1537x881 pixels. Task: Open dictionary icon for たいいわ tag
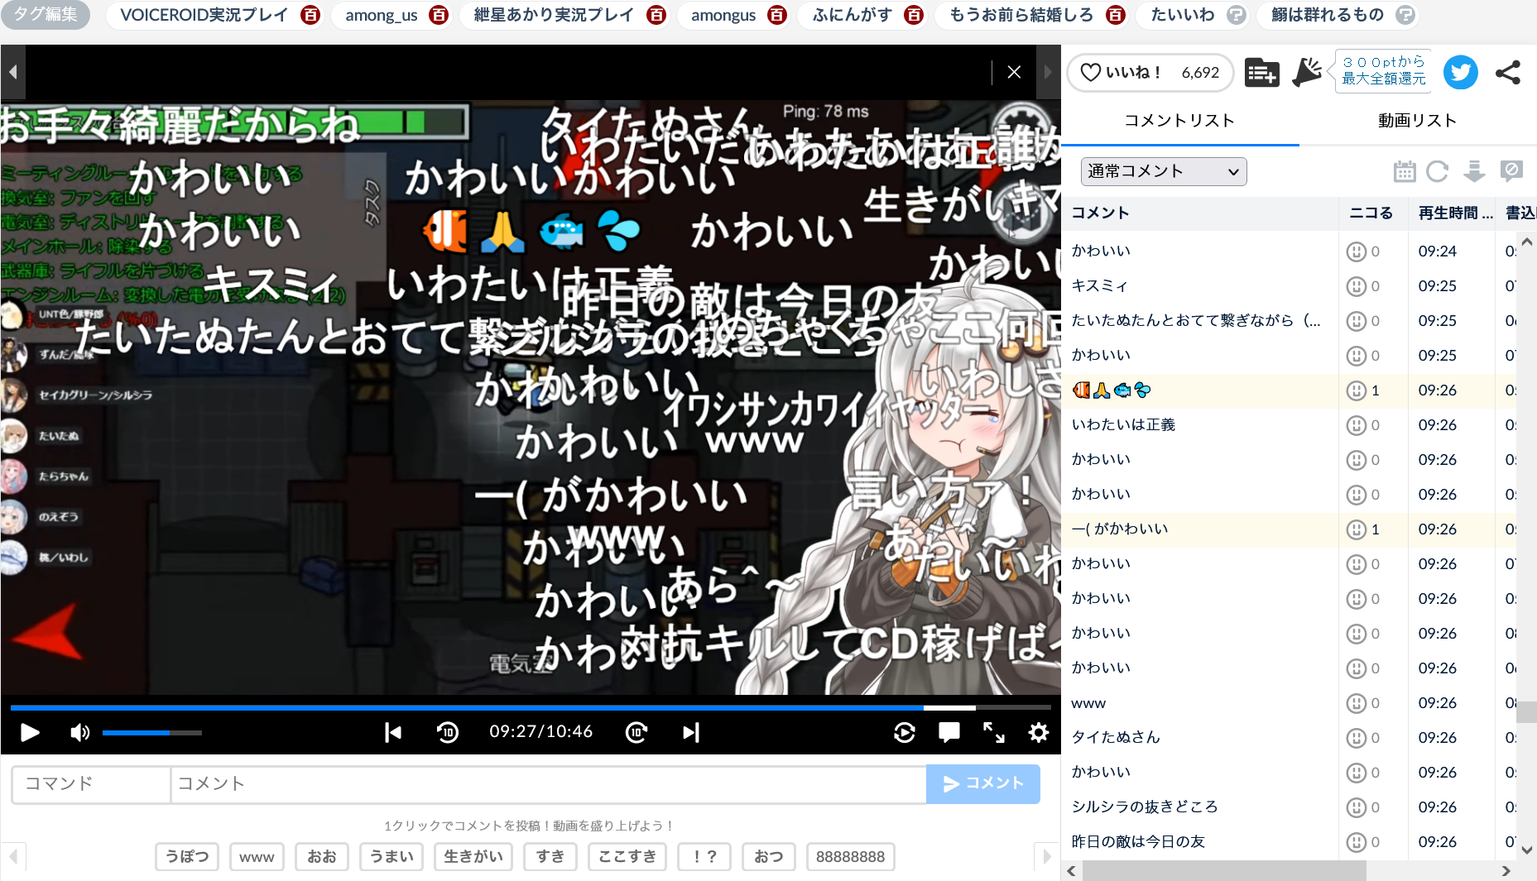1237,15
